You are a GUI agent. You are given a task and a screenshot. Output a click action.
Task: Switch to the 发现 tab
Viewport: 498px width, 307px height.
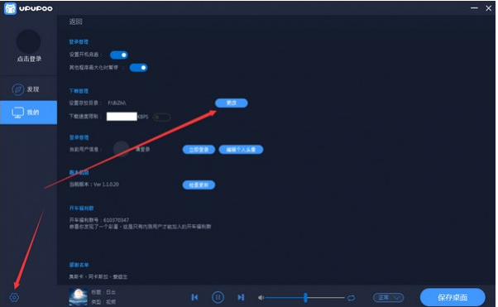point(29,89)
